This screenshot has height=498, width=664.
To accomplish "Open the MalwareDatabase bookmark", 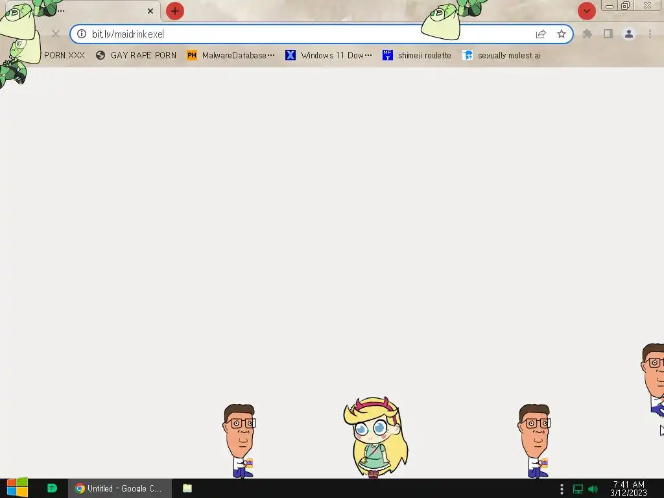I will tap(231, 55).
